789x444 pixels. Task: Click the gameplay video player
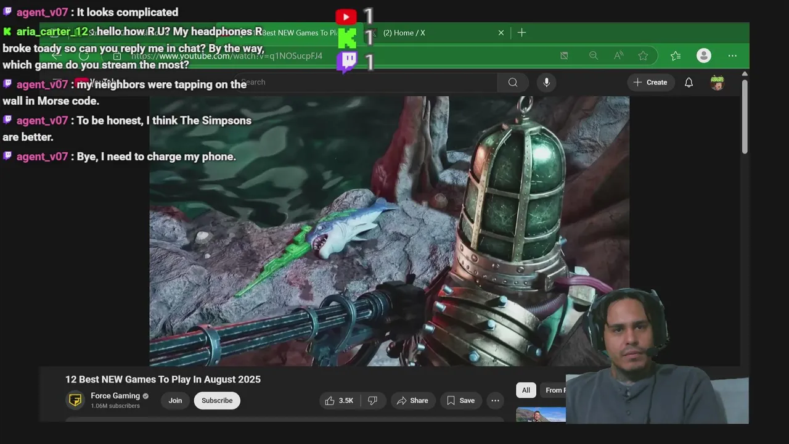click(389, 231)
